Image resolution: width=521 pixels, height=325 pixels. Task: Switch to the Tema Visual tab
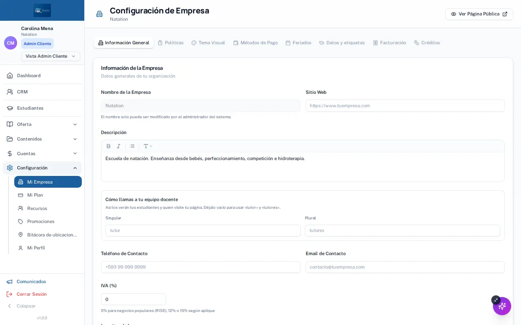208,43
